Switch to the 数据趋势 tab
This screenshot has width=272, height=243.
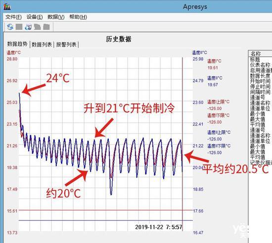click(17, 44)
